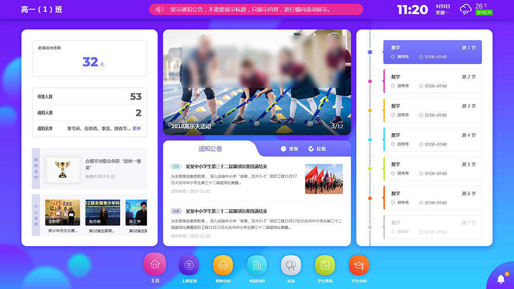The width and height of the screenshot is (514, 289).
Task: Click the 请假人数 value 2
Action: [x=138, y=112]
